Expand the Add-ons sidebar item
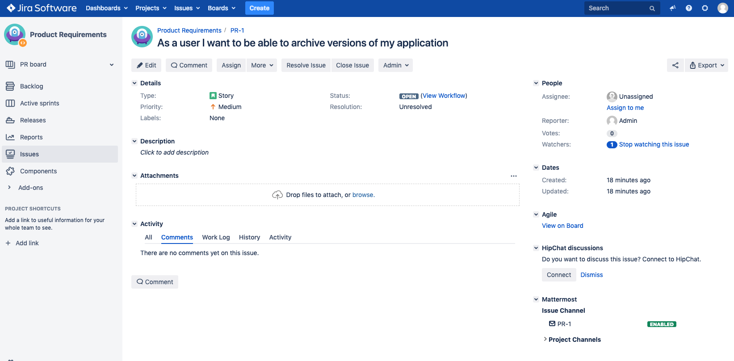The height and width of the screenshot is (361, 734). (x=9, y=188)
